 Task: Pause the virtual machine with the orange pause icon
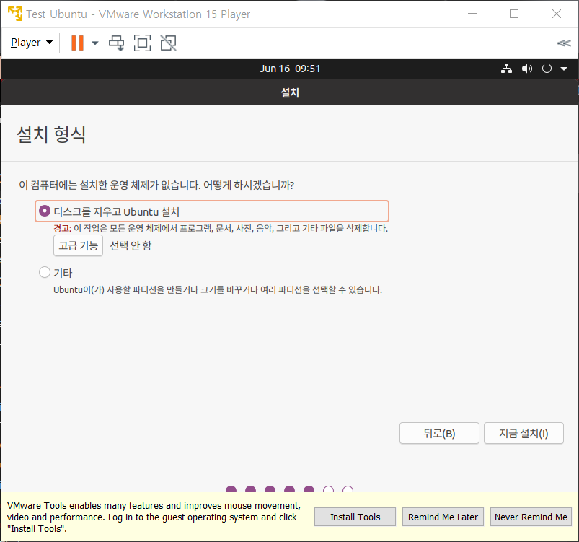[x=77, y=43]
